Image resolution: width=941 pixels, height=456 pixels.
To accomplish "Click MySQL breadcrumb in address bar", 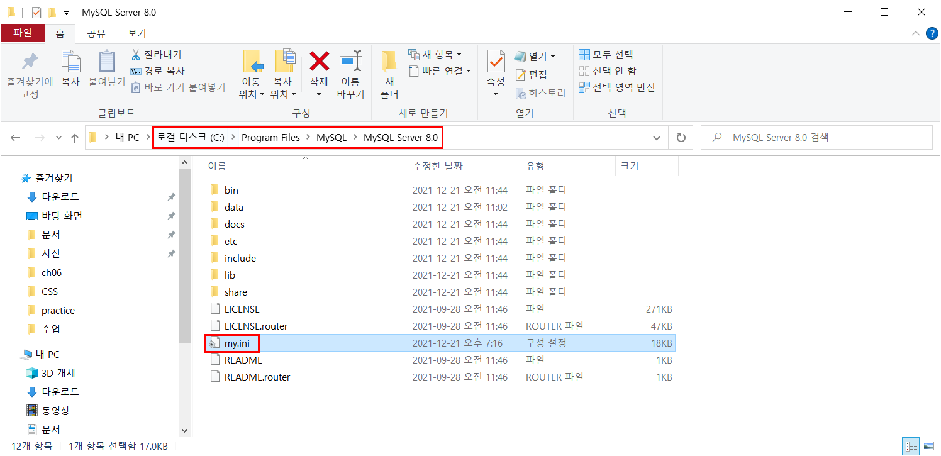I will pos(331,138).
